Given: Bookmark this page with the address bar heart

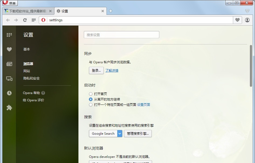Looking at the screenshot, I should tap(237, 20).
